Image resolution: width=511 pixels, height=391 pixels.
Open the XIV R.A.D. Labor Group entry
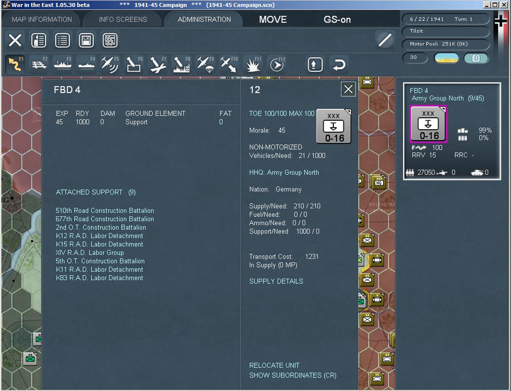coord(90,252)
